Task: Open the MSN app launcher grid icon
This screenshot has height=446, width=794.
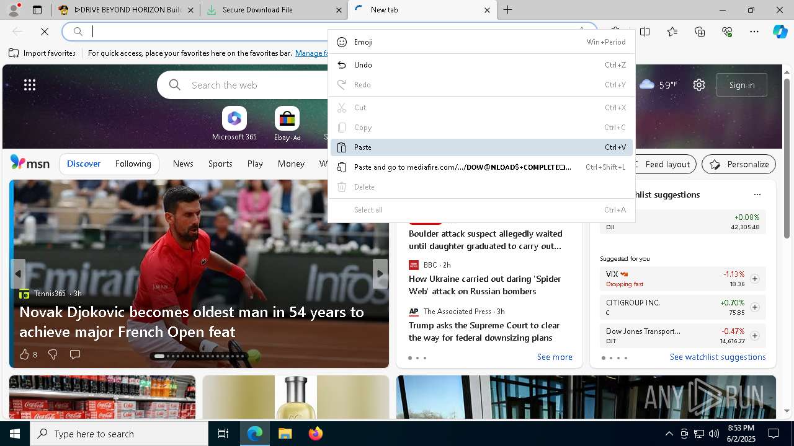Action: 30,85
